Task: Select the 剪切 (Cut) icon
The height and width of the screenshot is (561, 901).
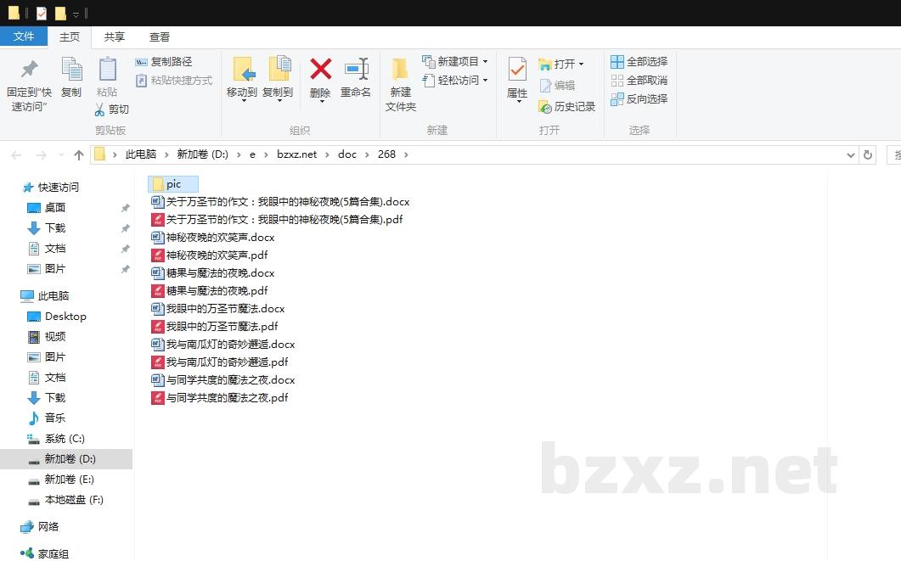Action: (x=111, y=109)
